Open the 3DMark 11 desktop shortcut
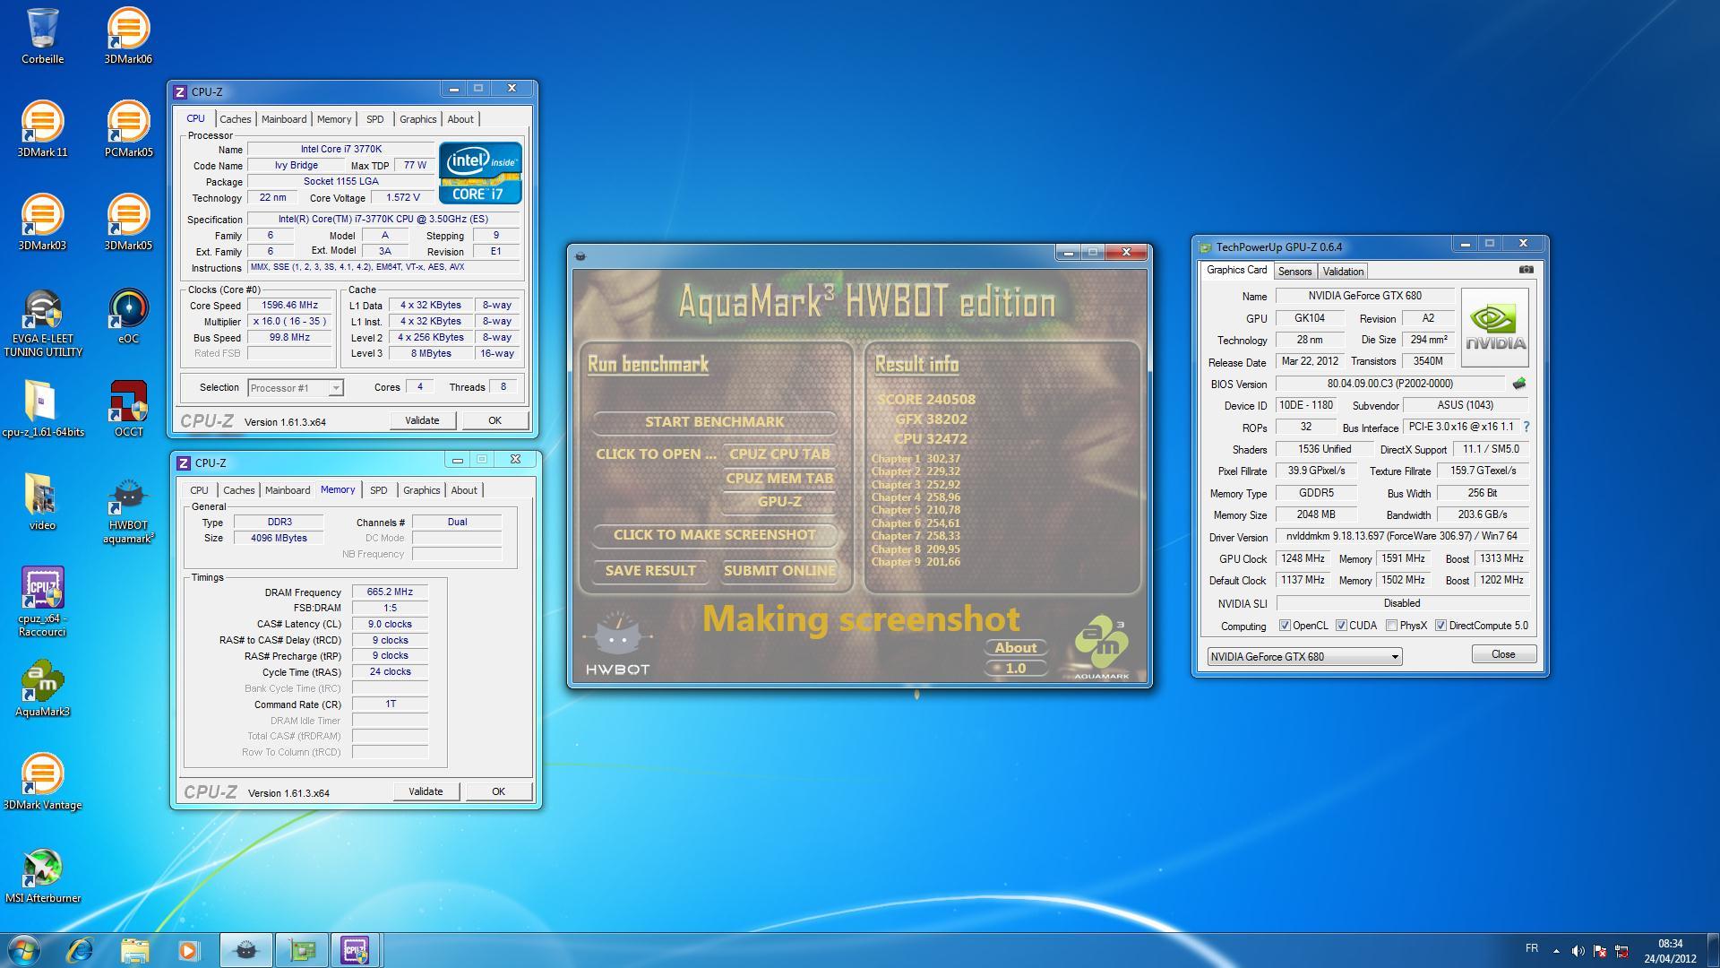Image resolution: width=1720 pixels, height=968 pixels. click(x=42, y=129)
